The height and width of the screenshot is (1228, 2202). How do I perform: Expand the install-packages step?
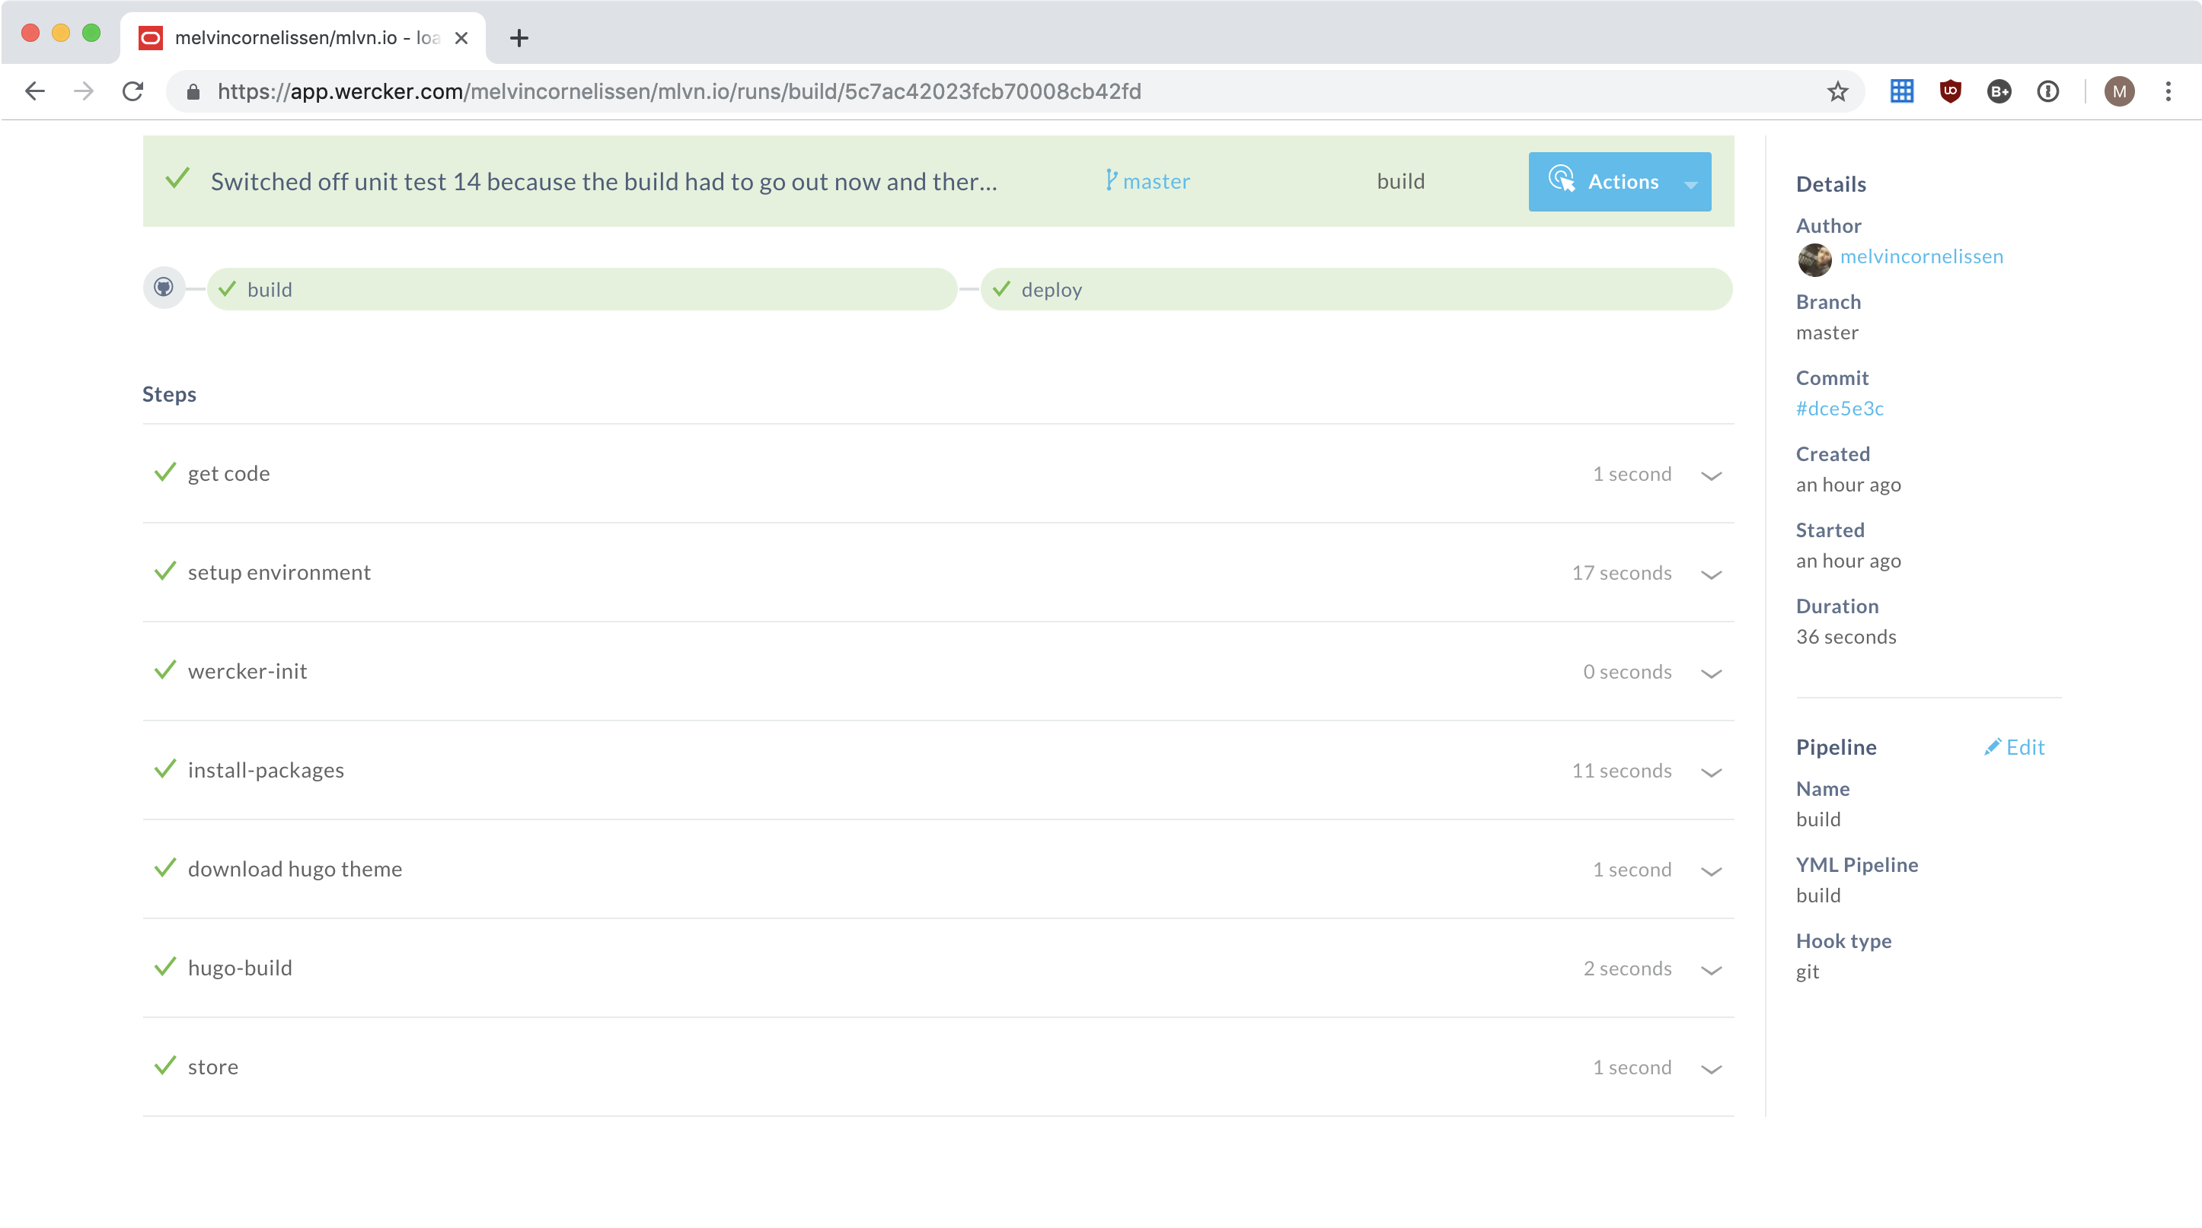click(1710, 772)
